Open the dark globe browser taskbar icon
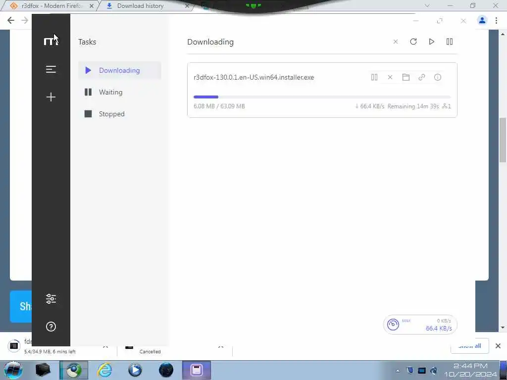 (x=166, y=370)
